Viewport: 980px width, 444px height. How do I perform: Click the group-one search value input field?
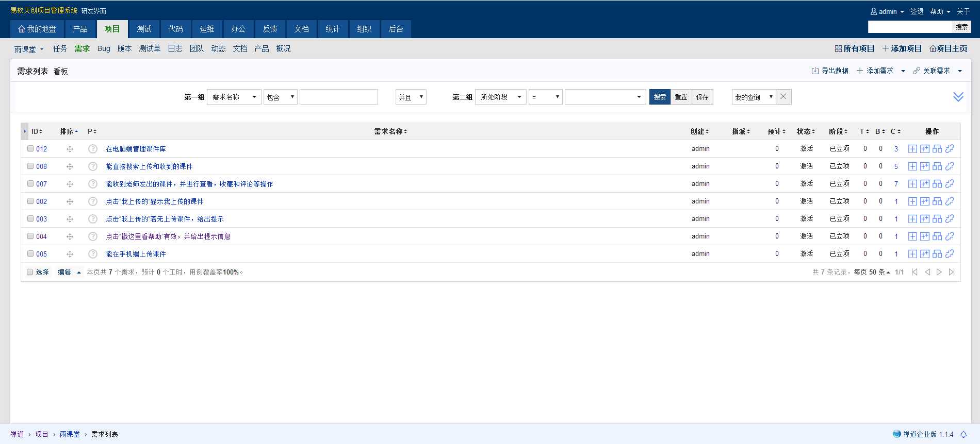(339, 97)
